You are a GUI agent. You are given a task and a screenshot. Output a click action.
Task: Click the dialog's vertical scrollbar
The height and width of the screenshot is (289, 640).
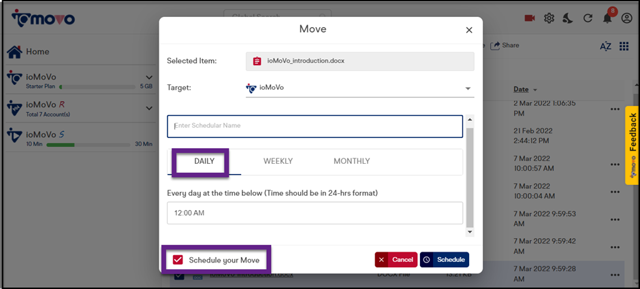(469, 177)
